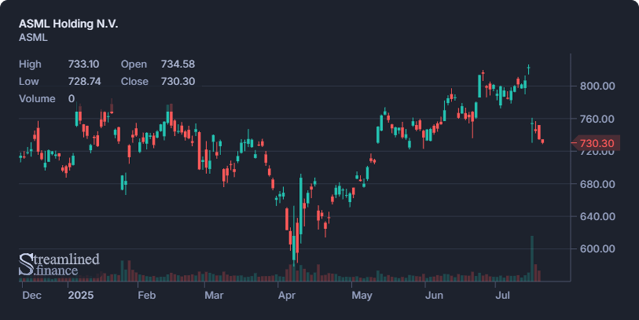
Task: Click the 760.00 price axis label
Action: pyautogui.click(x=597, y=119)
